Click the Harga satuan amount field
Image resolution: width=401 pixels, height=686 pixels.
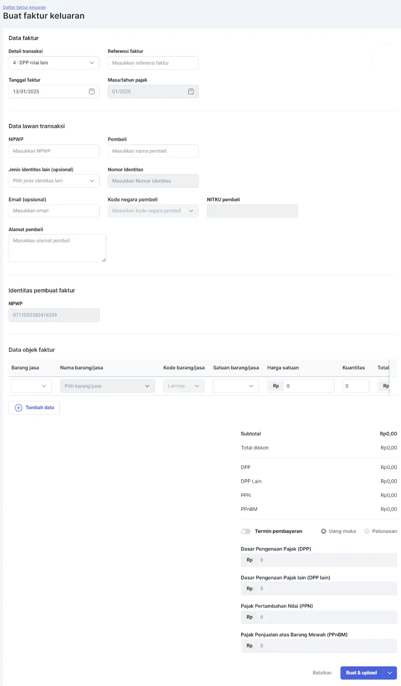point(301,386)
